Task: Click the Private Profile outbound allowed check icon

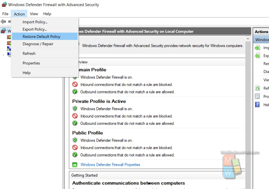Action: click(75, 123)
